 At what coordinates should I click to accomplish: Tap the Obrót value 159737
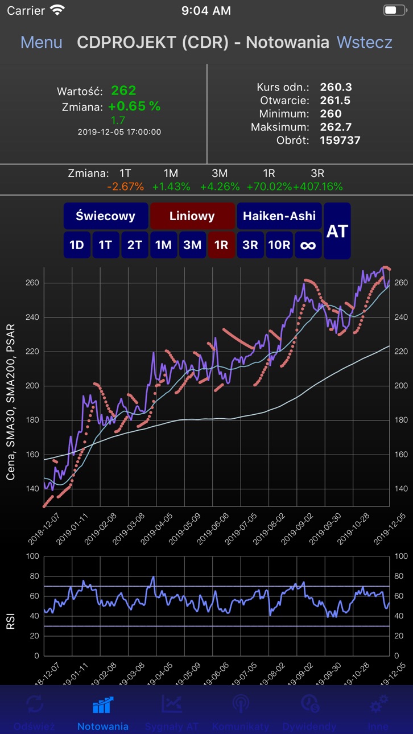click(x=340, y=140)
